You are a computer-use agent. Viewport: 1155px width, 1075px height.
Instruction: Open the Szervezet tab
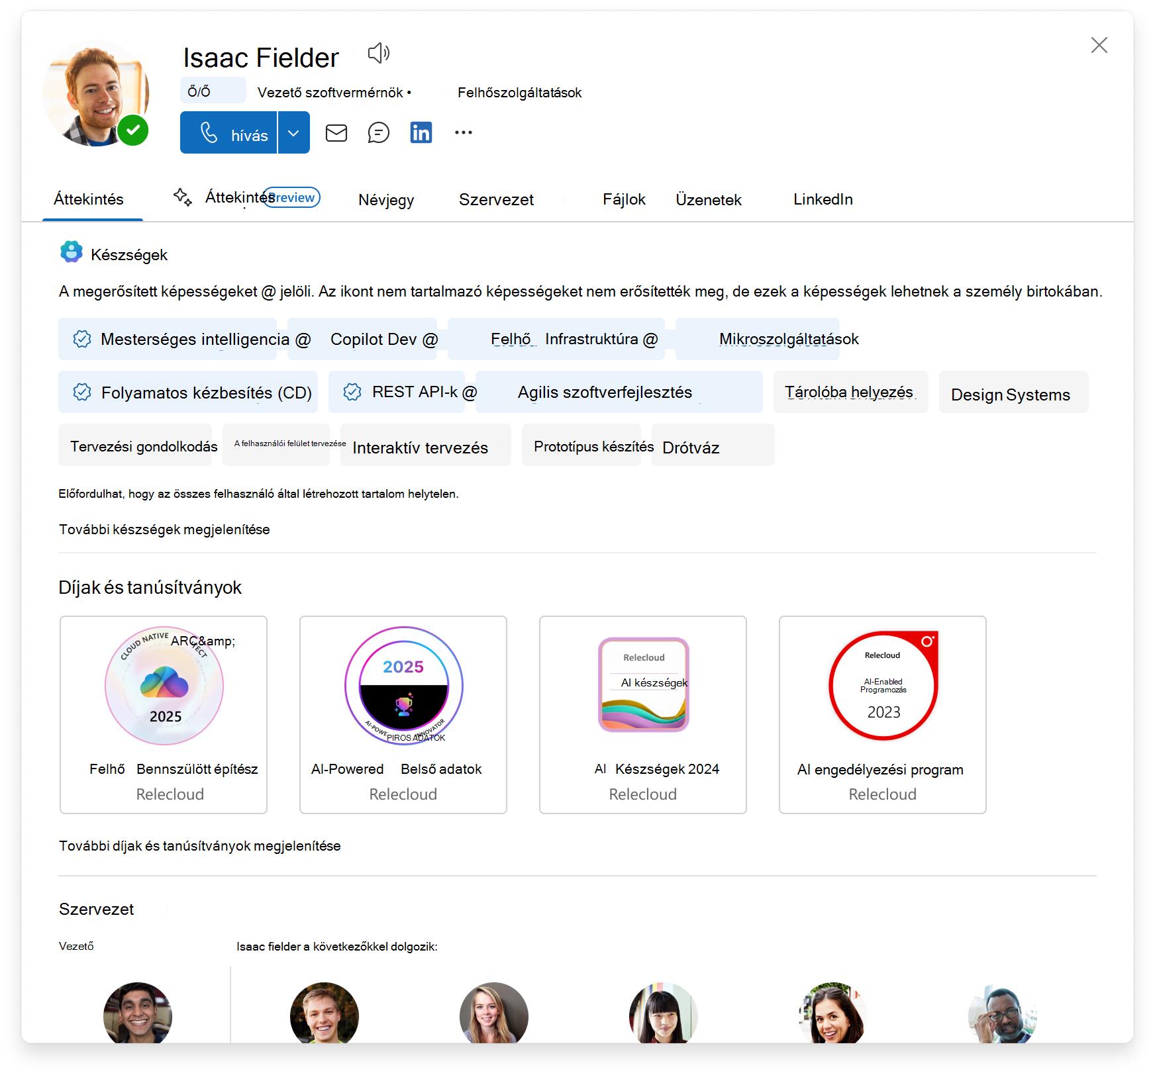pyautogui.click(x=496, y=200)
